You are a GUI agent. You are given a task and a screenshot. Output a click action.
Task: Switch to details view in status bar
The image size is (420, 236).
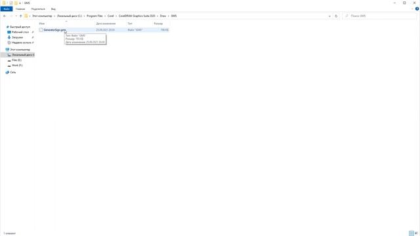[411, 233]
